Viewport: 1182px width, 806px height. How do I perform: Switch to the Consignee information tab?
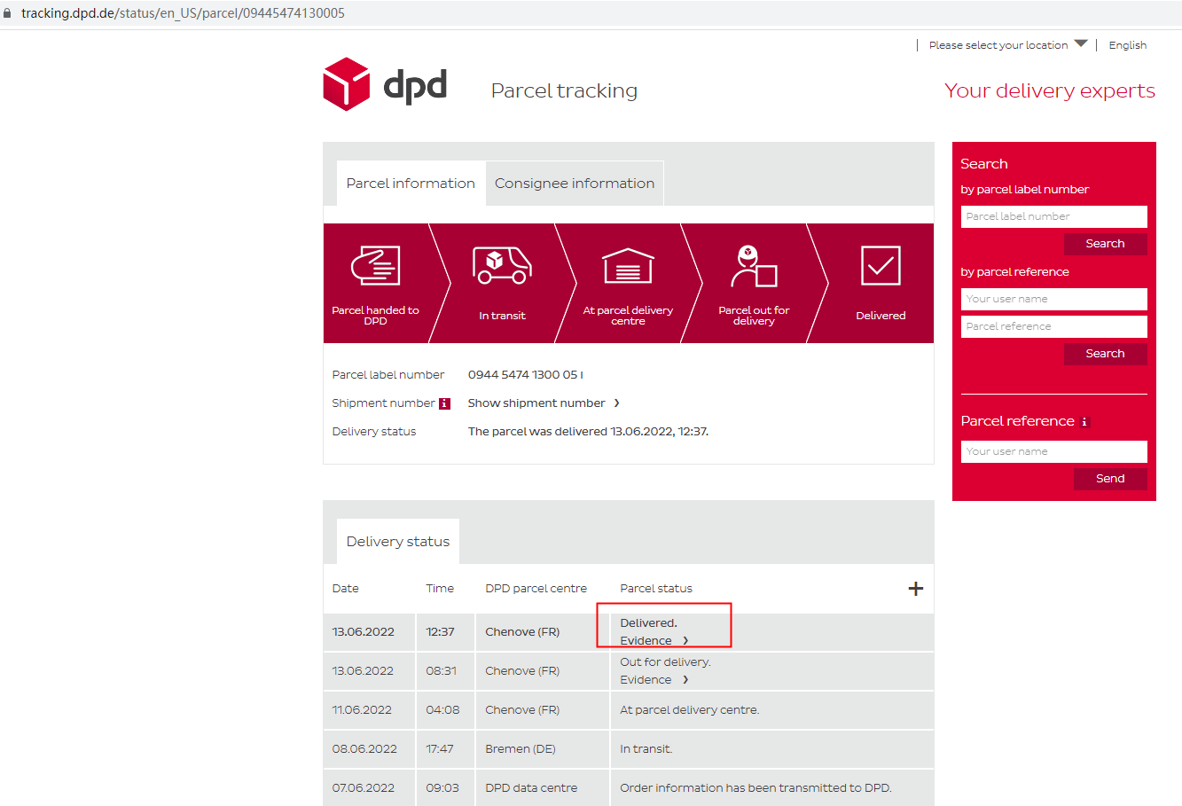(575, 184)
